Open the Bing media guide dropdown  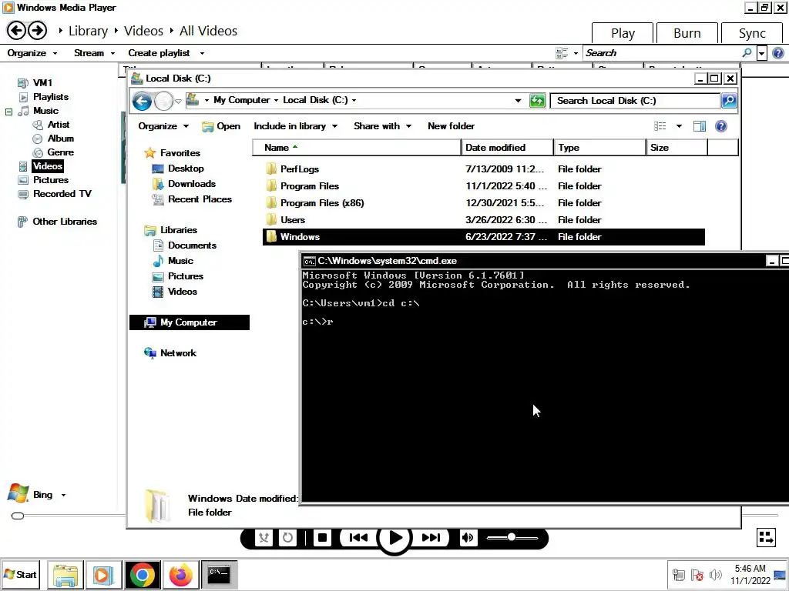pos(63,495)
